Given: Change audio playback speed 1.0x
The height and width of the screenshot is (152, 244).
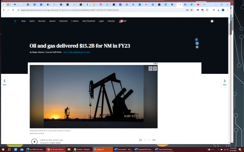Looking at the screenshot, I should pos(154,140).
